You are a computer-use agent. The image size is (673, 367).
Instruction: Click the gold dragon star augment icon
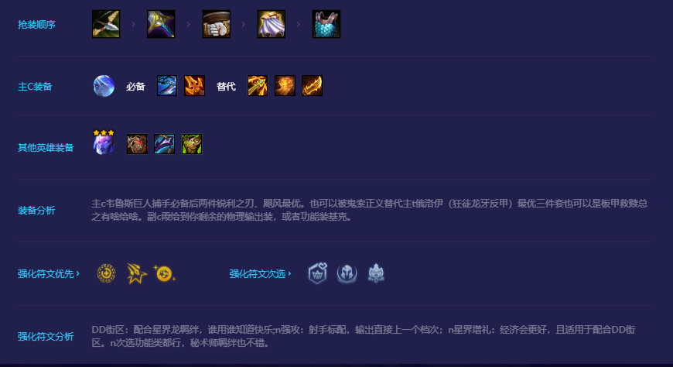coord(136,273)
